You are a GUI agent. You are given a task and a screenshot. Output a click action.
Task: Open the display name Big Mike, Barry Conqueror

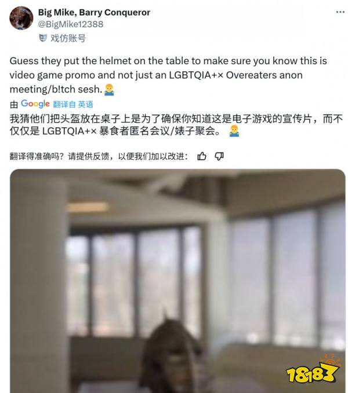pyautogui.click(x=94, y=12)
